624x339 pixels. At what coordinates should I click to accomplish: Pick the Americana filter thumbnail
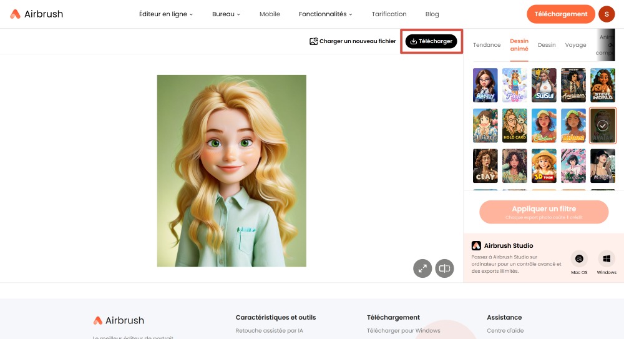tap(573, 85)
